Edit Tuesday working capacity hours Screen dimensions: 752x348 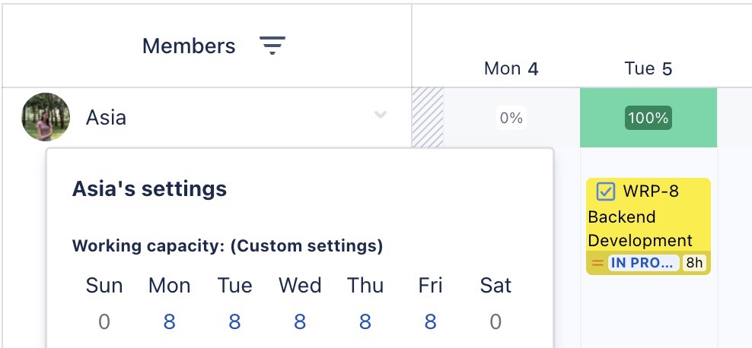coord(234,322)
